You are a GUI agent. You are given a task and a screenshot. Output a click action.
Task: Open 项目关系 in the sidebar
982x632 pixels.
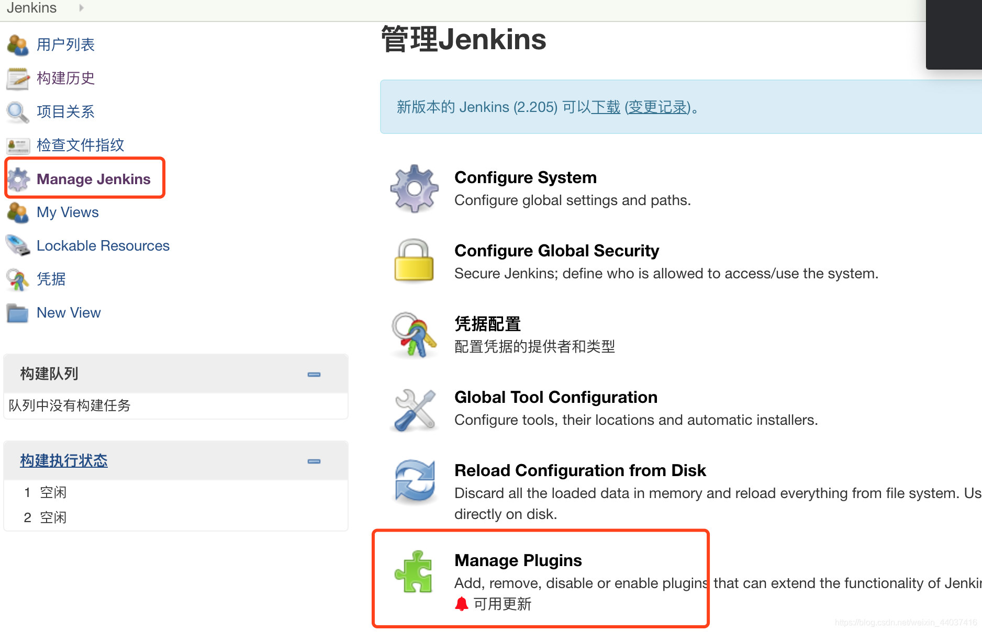pos(65,112)
